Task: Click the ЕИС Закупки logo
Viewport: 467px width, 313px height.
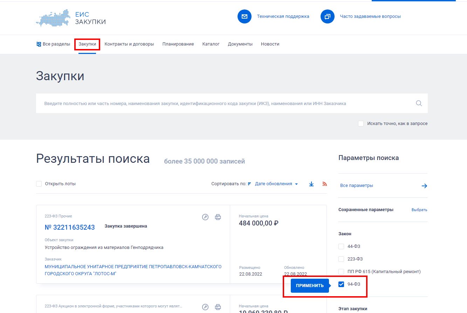Action: [x=71, y=18]
